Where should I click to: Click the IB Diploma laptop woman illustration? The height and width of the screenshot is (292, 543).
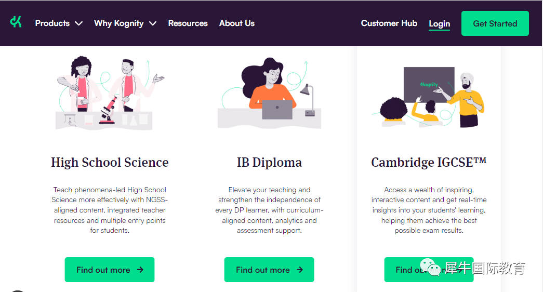point(269,94)
